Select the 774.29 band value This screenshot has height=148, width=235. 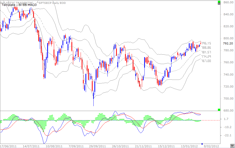(x=206, y=57)
